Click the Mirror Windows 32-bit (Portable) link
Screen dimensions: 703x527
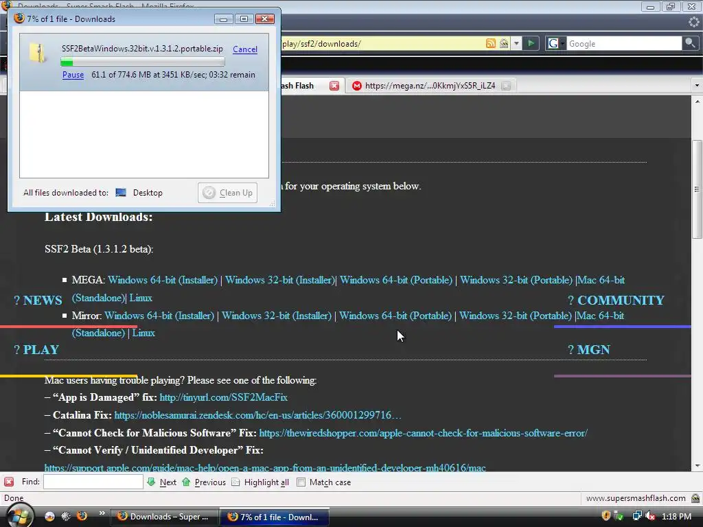pyautogui.click(x=515, y=316)
